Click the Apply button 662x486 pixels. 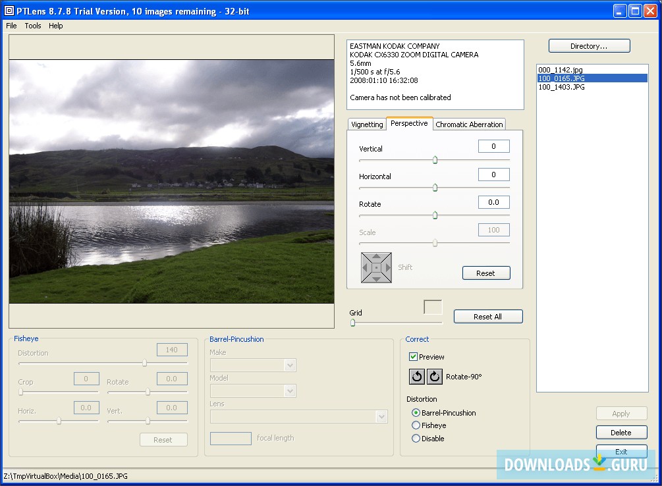coord(621,414)
